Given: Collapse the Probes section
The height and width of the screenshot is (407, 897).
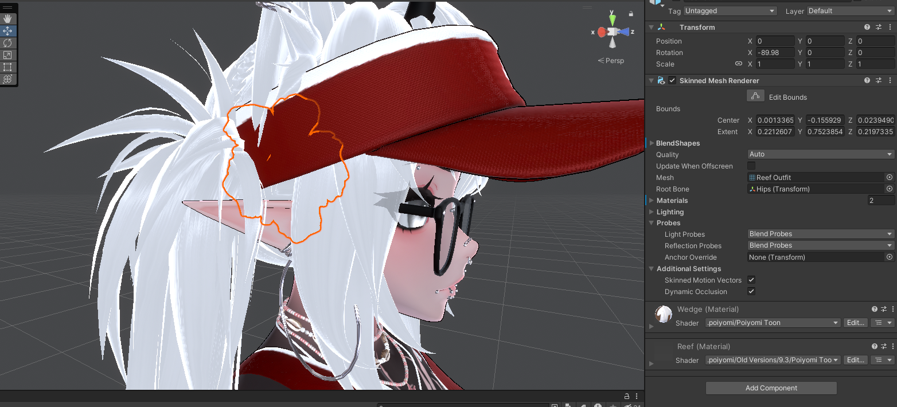Looking at the screenshot, I should [x=651, y=223].
